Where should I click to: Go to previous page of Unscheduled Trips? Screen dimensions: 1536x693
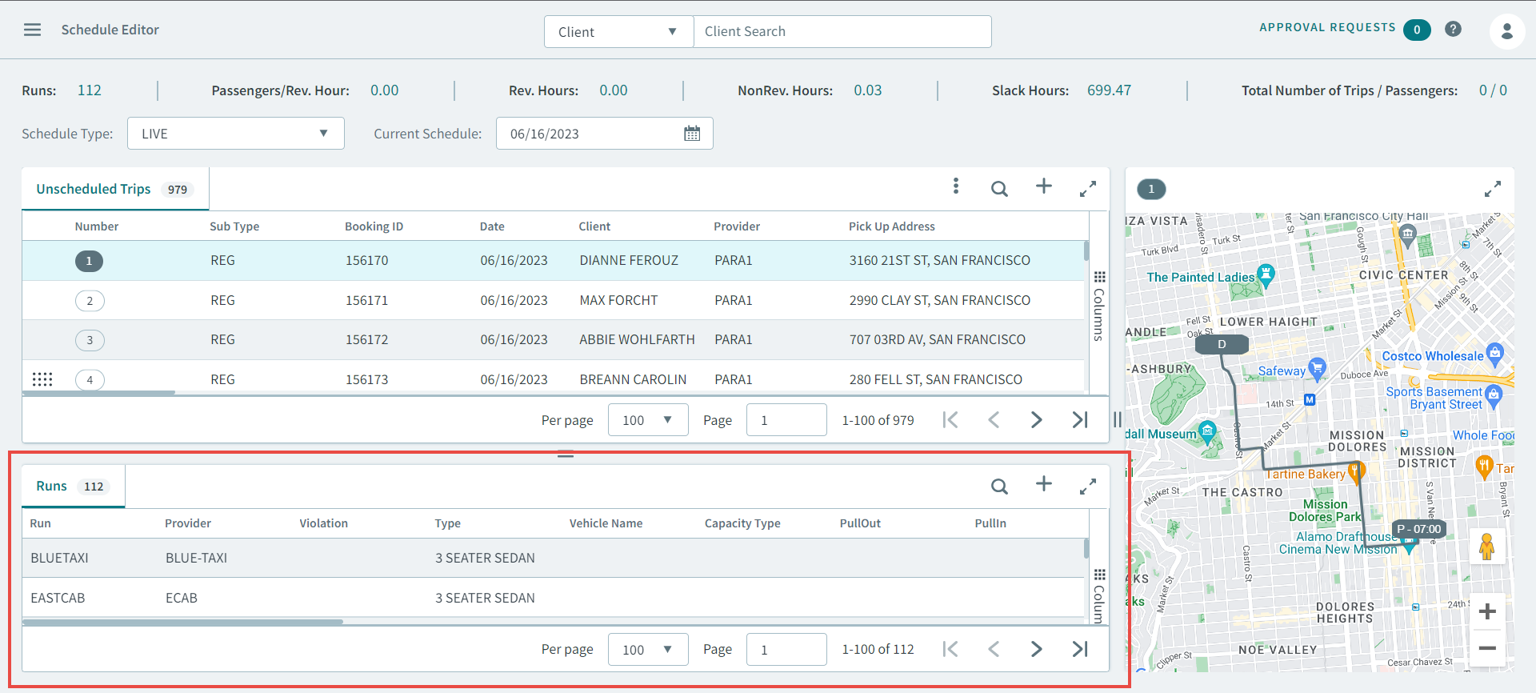pos(994,420)
